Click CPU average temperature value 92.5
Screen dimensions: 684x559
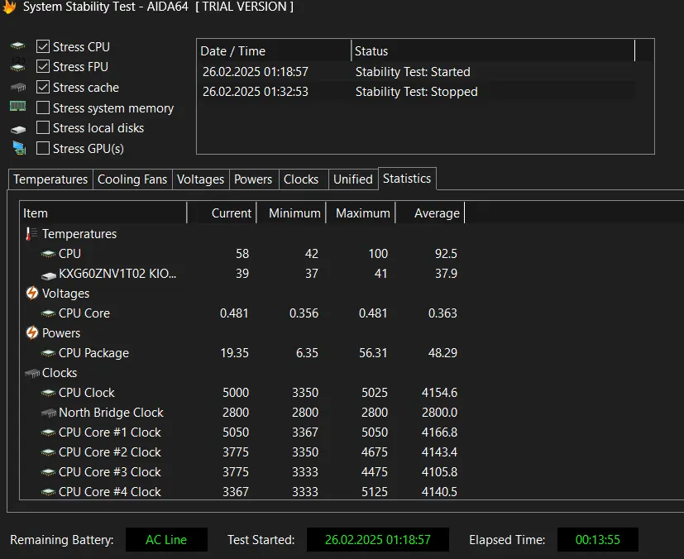446,254
